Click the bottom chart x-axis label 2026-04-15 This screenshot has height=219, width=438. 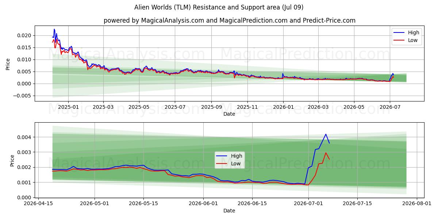[39, 204]
